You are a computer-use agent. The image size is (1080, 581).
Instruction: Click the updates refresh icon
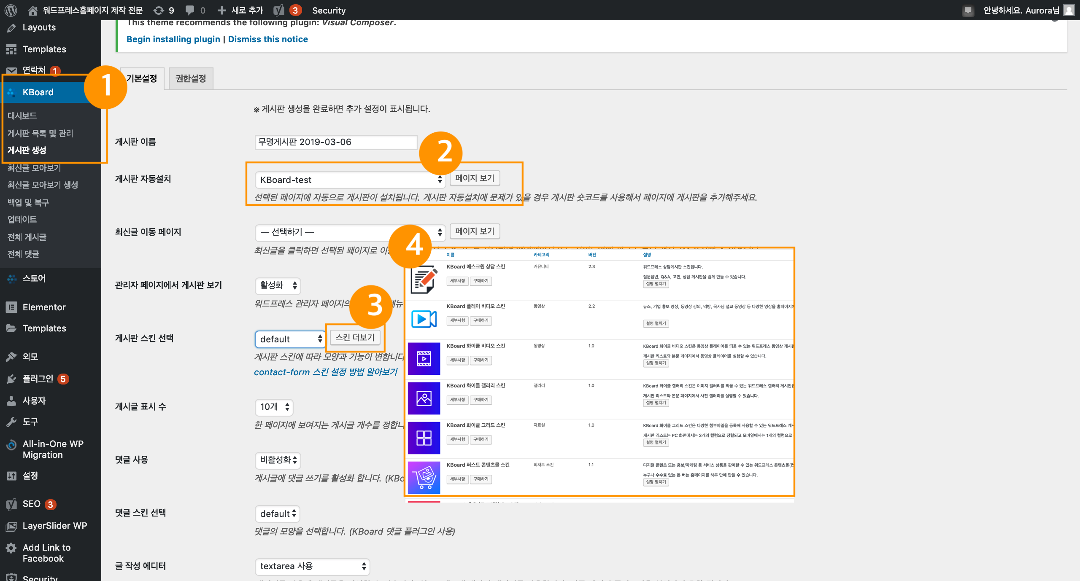[159, 10]
